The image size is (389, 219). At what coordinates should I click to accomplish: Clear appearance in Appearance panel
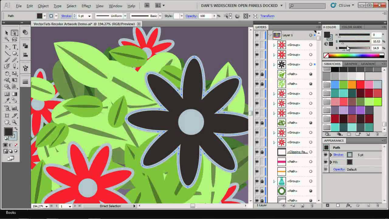pos(358,206)
